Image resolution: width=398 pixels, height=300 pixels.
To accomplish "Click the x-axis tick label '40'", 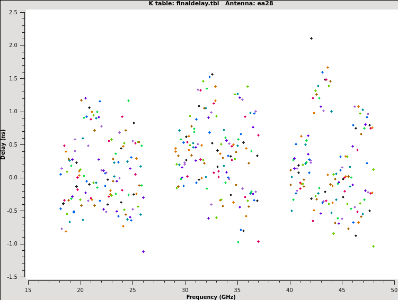I will (x=290, y=289).
